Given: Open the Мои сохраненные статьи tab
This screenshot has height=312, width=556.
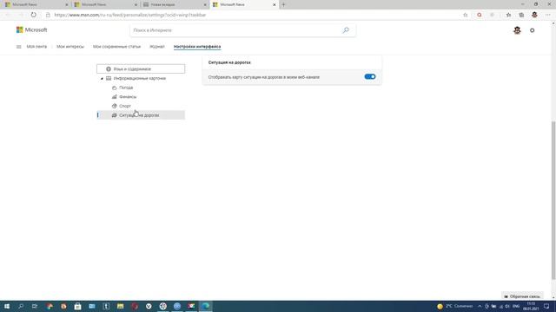Looking at the screenshot, I should pyautogui.click(x=116, y=47).
